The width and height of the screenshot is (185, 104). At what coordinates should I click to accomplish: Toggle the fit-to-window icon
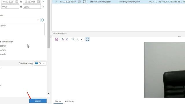(x=87, y=39)
